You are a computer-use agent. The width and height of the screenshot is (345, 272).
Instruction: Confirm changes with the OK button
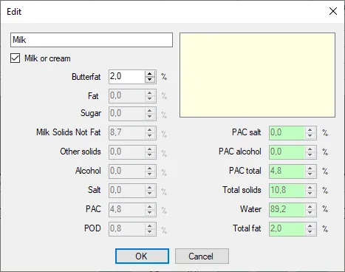click(x=142, y=256)
